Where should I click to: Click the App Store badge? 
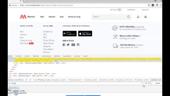[85, 34]
